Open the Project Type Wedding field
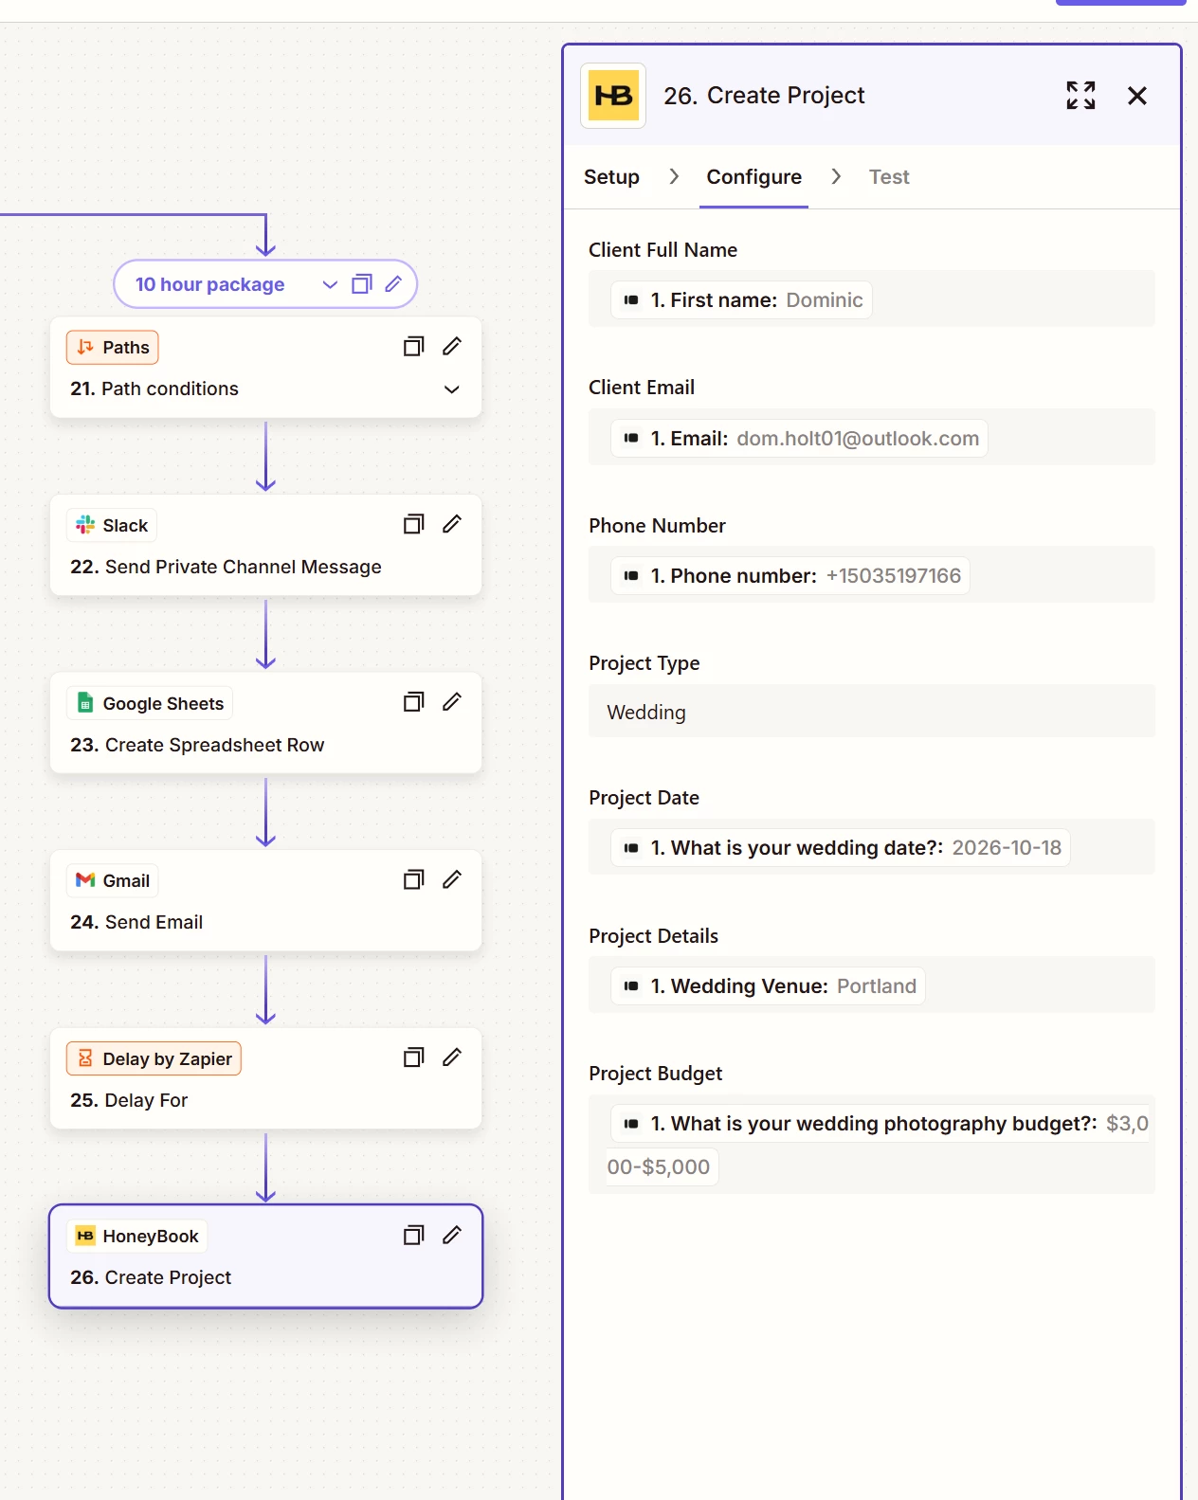1198x1500 pixels. click(871, 712)
